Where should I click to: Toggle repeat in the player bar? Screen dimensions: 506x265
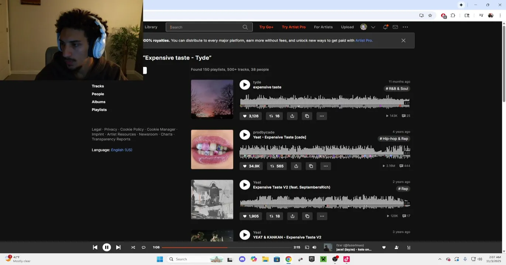pos(144,247)
